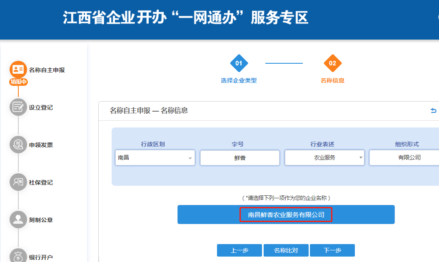This screenshot has width=439, height=262.
Task: Click the 社保登记 social security icon
Action: 18,182
